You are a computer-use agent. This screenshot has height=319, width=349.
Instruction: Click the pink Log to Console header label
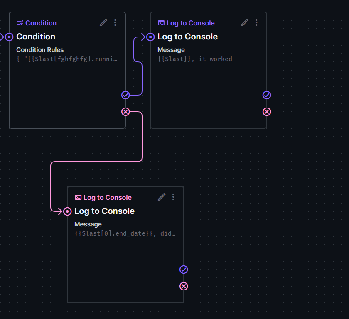click(108, 197)
